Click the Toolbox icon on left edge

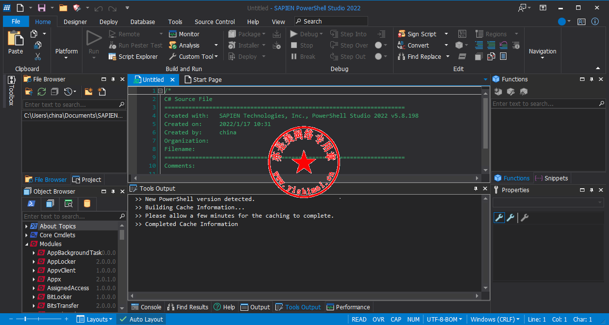pyautogui.click(x=12, y=80)
